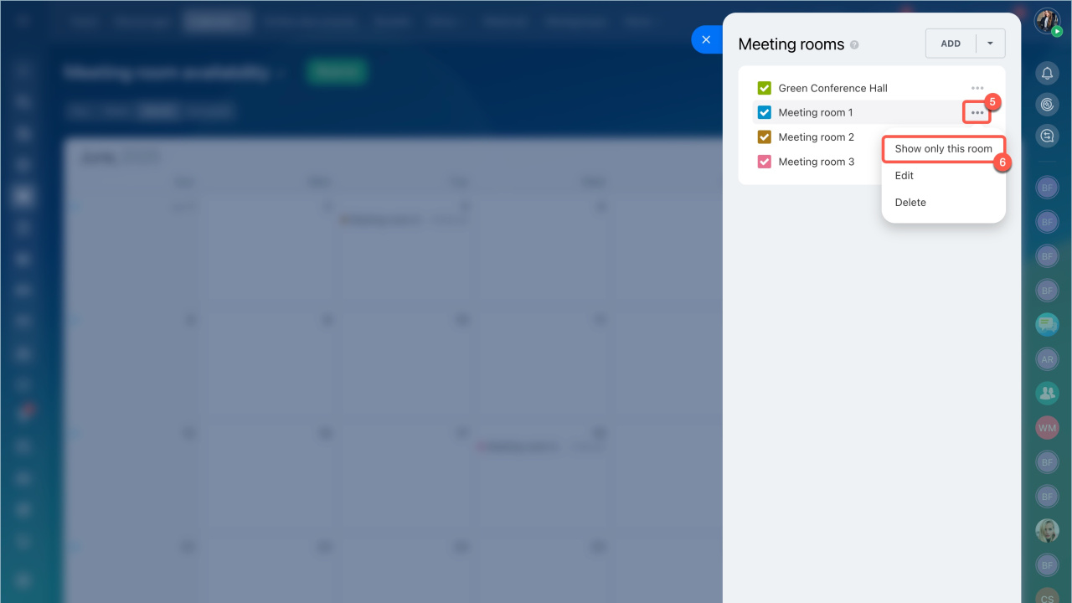Viewport: 1072px width, 603px height.
Task: Toggle the pink Meeting room 3 checkbox
Action: pos(764,162)
